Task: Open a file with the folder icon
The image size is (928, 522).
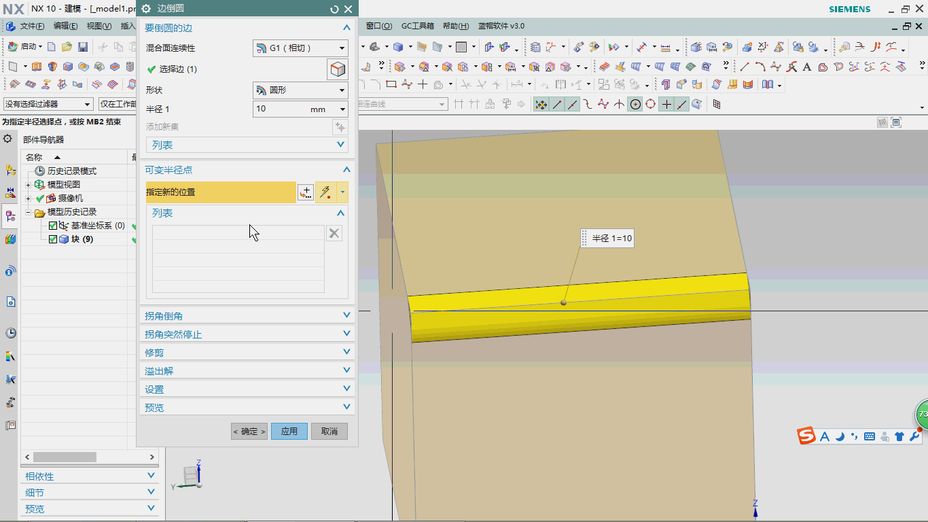Action: [67, 47]
